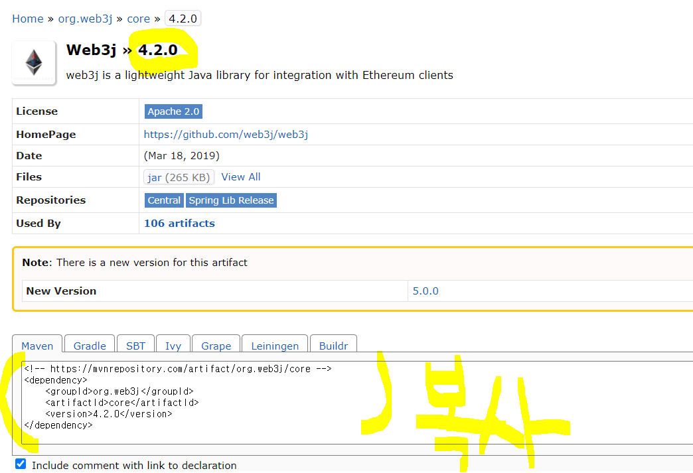Open the Spring Lib Release repository badge
Screen dimensions: 693x473
(x=231, y=200)
